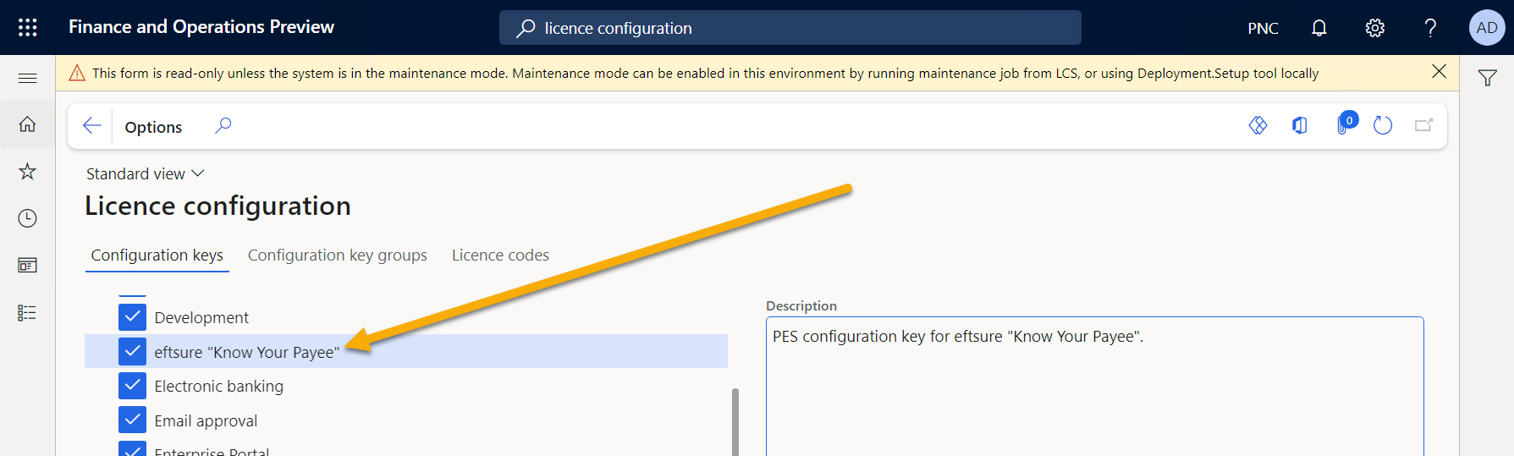Open the Options menu

[x=153, y=127]
